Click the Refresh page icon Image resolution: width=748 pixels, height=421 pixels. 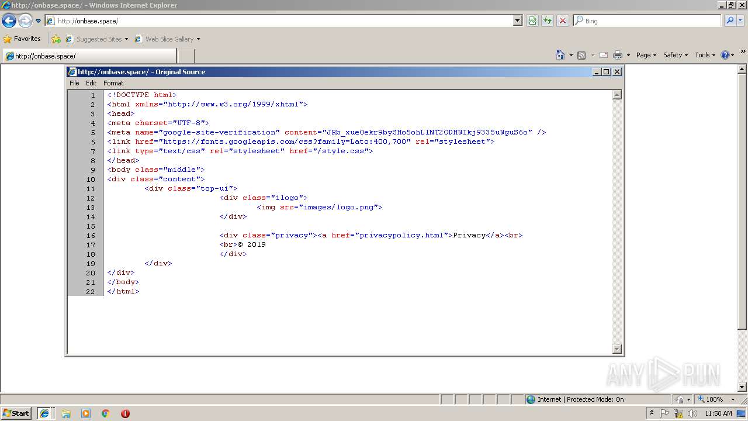[x=548, y=21]
